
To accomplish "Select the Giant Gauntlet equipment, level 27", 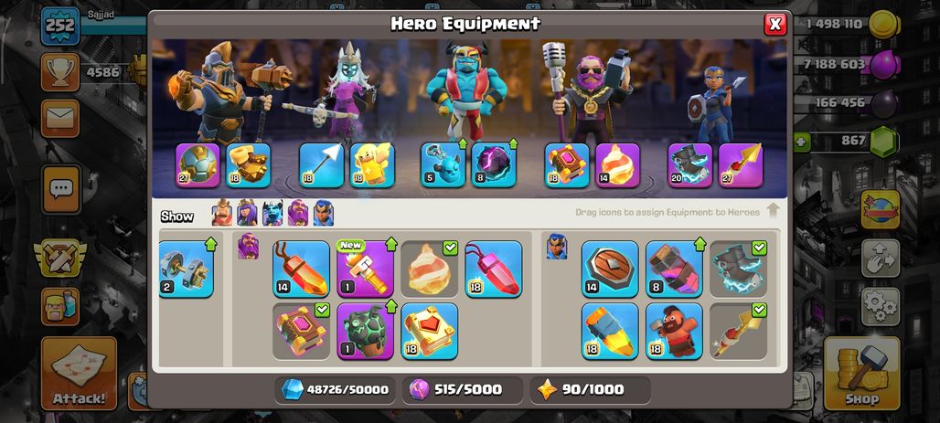I will tap(198, 164).
